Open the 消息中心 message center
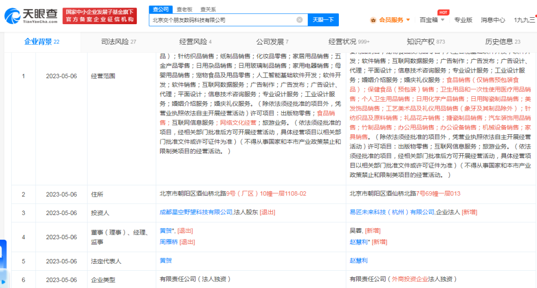 click(493, 20)
